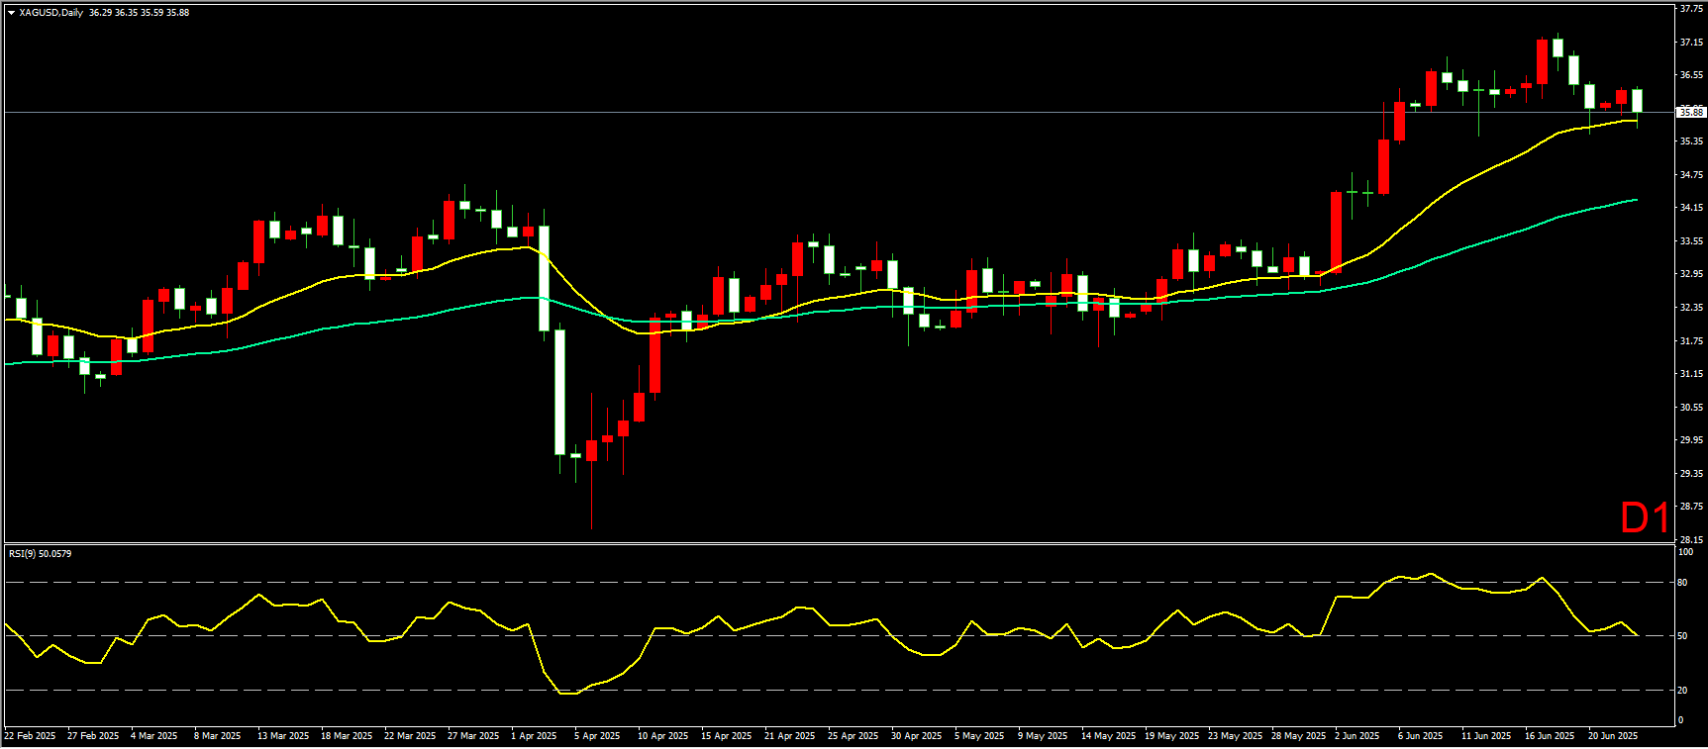
Task: Click the current price tag 35.88 on the price axis
Action: coord(1690,113)
